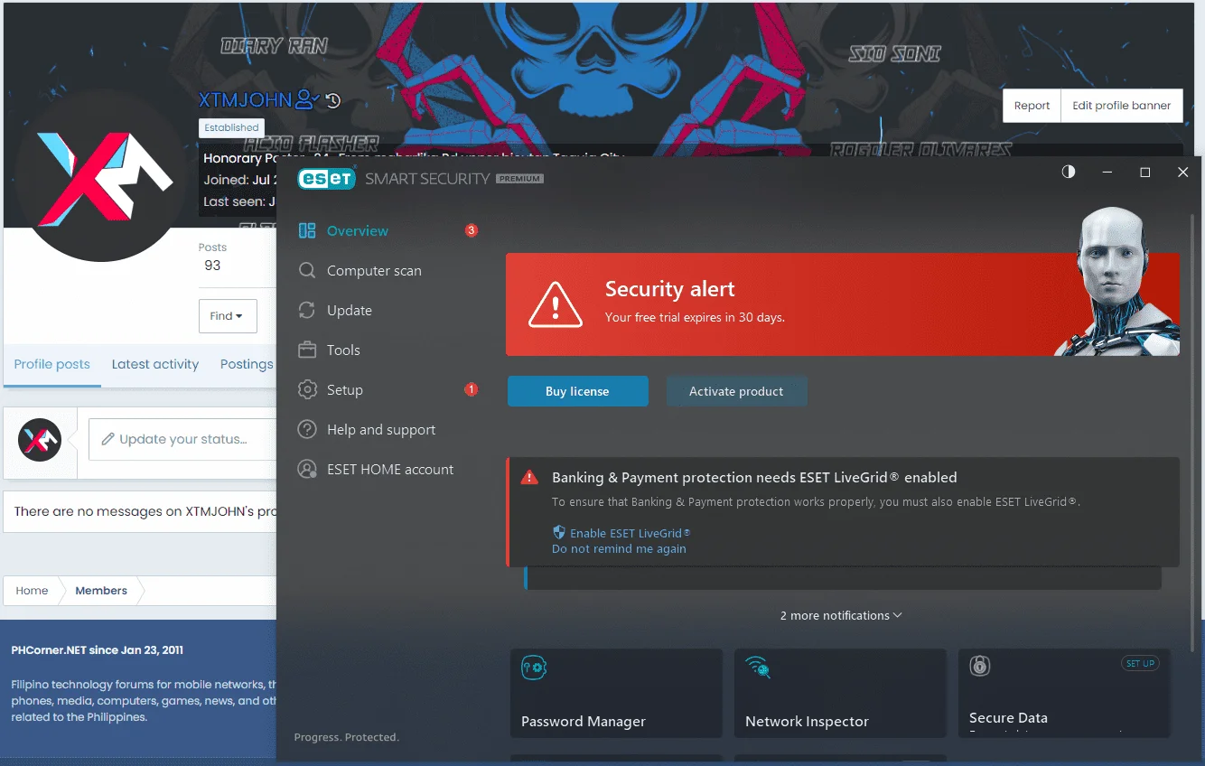Click the Security alert heading
This screenshot has width=1205, height=766.
point(669,289)
